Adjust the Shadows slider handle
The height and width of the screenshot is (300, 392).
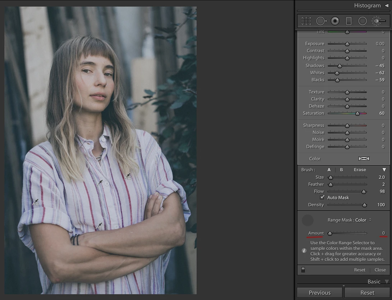(x=339, y=66)
